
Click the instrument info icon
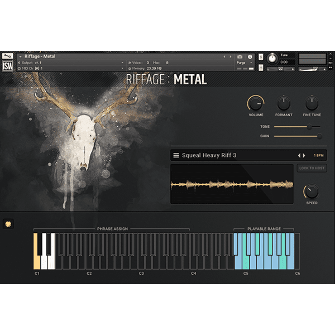click(250, 56)
